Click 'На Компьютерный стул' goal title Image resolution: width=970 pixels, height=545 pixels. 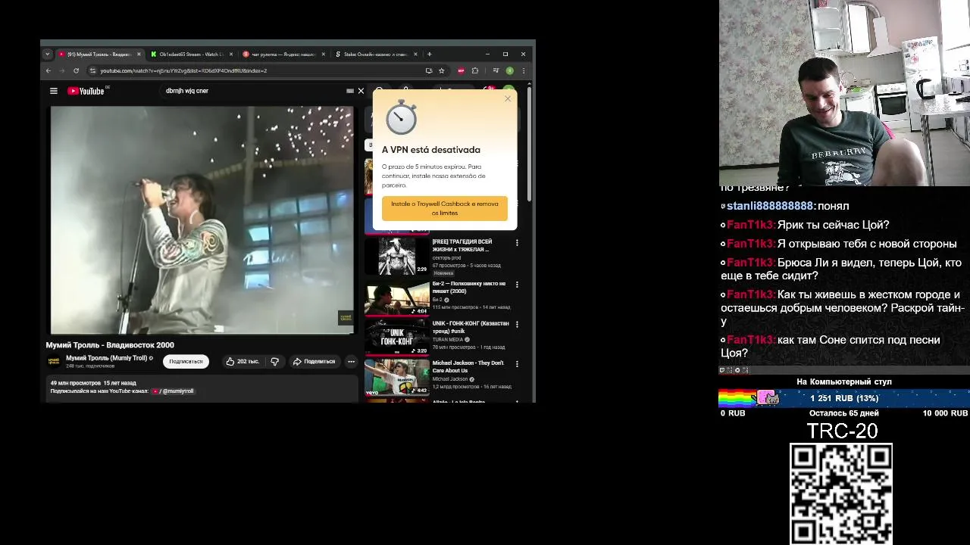844,381
